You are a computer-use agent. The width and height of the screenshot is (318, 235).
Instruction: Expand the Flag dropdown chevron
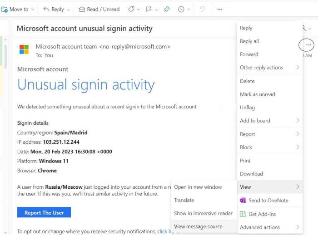pyautogui.click(x=156, y=10)
